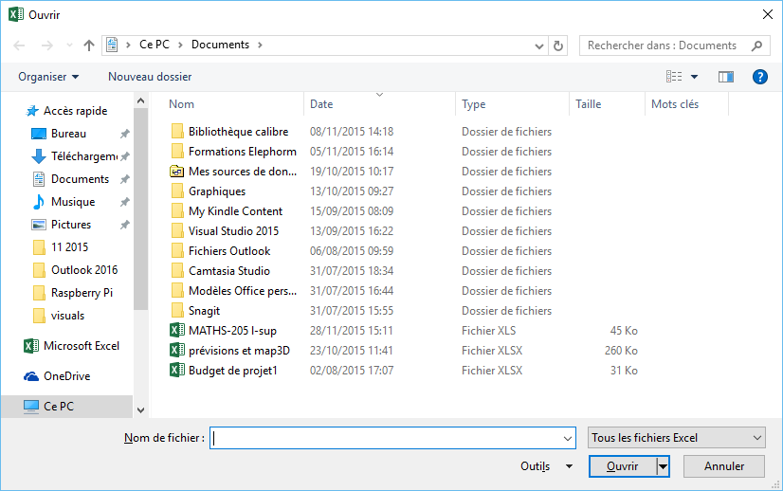783x491 pixels.
Task: Click the view layout icon
Action: [675, 77]
